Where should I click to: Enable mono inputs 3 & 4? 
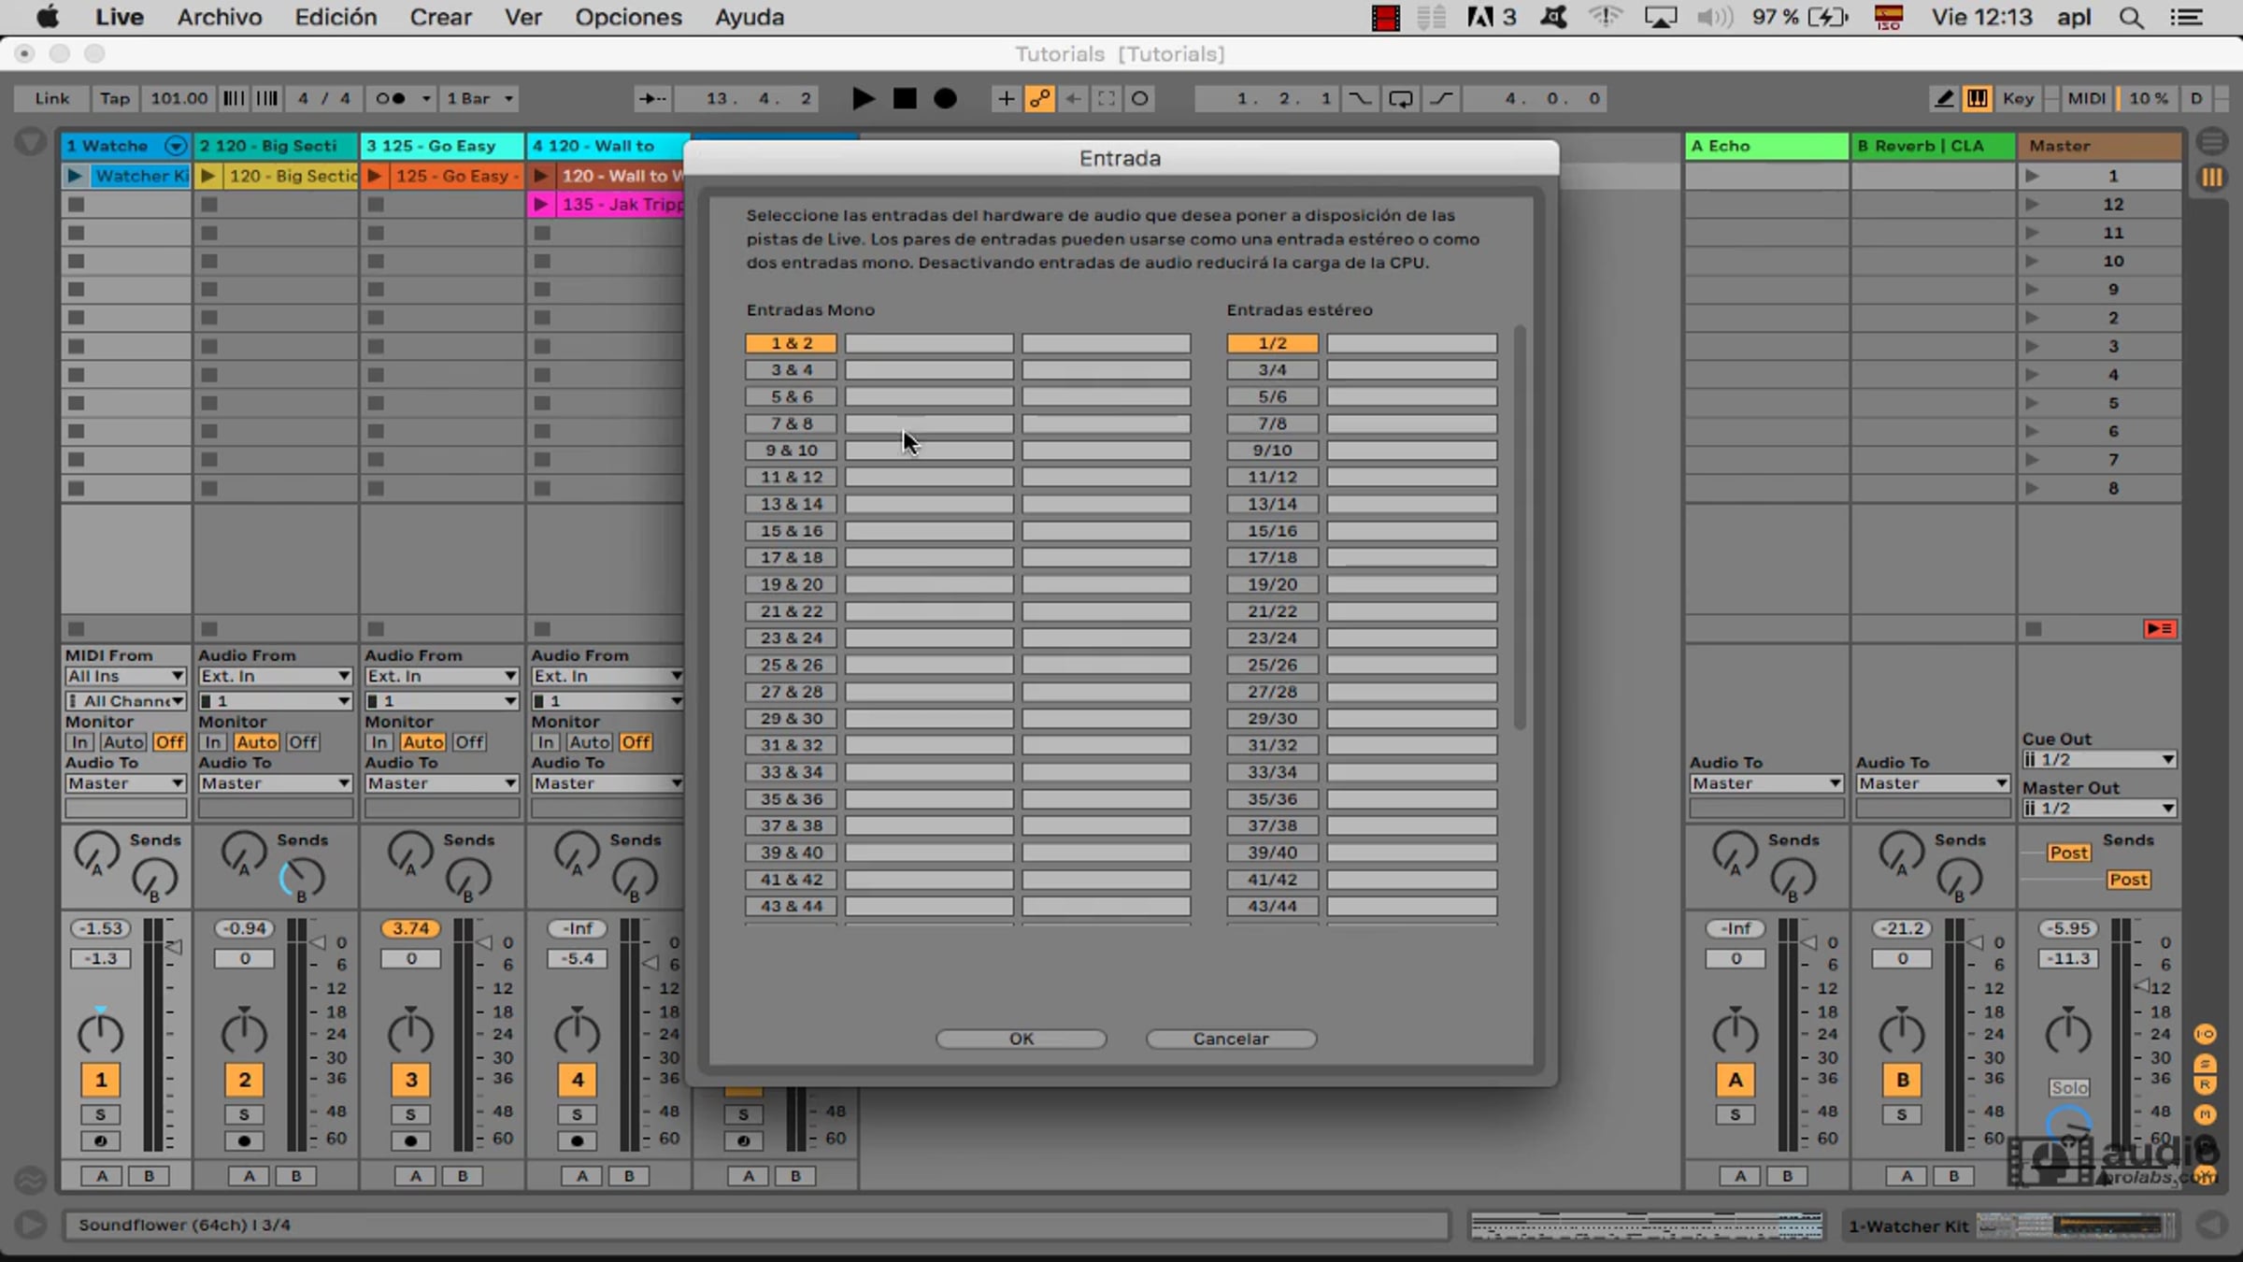[x=791, y=370]
